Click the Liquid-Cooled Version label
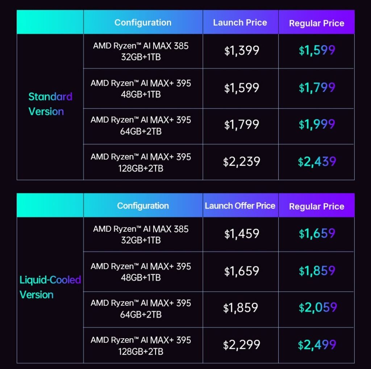 (x=50, y=287)
